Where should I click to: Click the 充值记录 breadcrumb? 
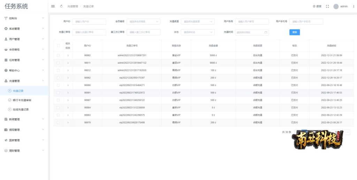click(x=88, y=6)
